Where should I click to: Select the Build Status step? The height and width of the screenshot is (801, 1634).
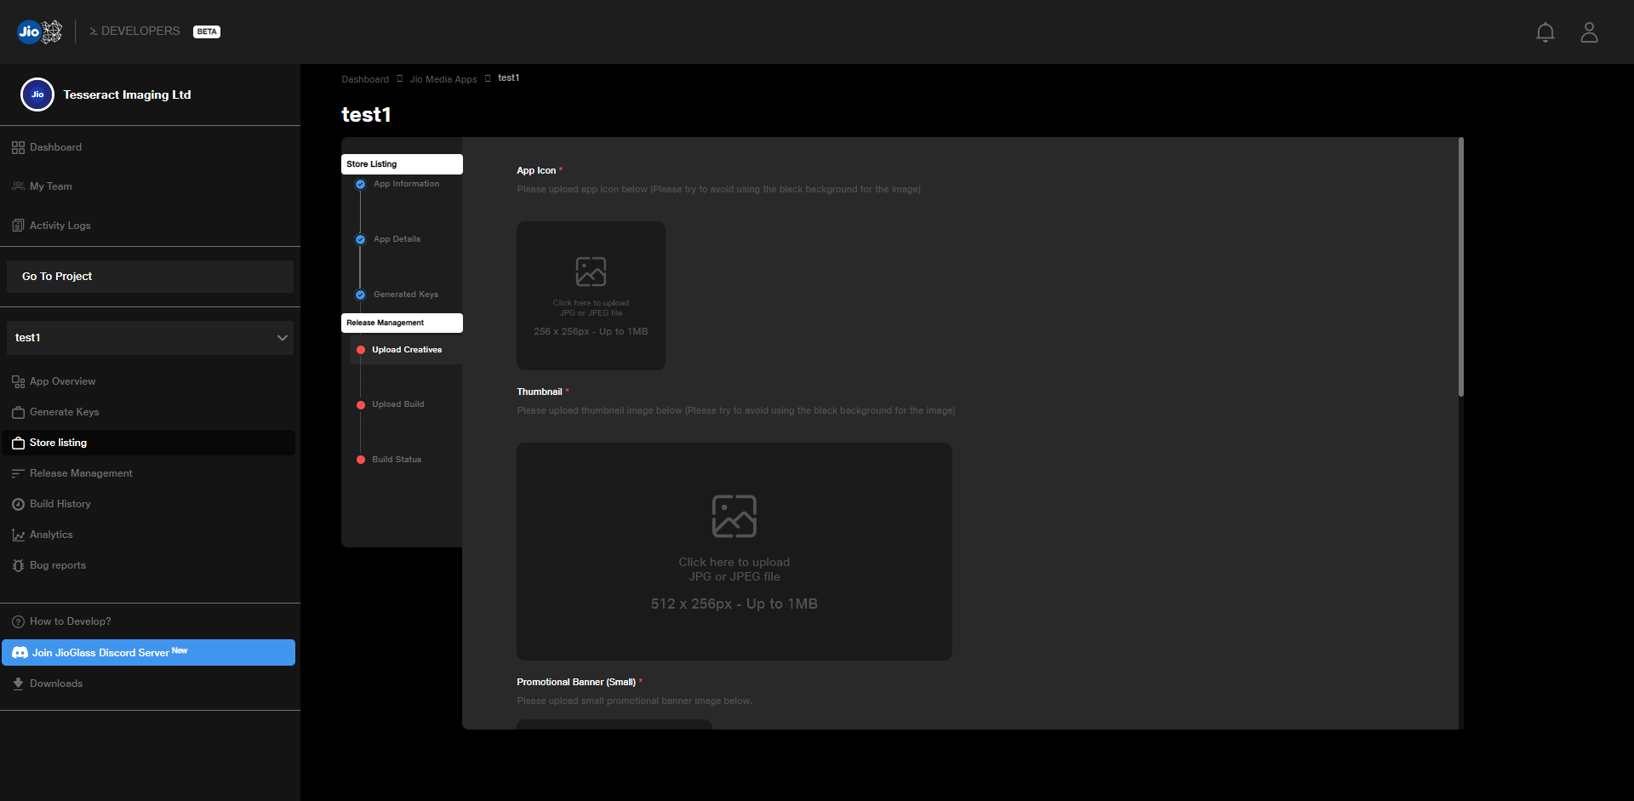397,460
